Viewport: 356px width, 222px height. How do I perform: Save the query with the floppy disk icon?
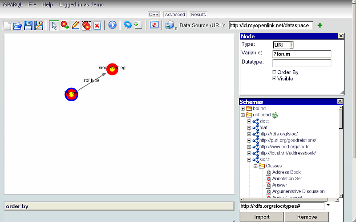[28, 25]
